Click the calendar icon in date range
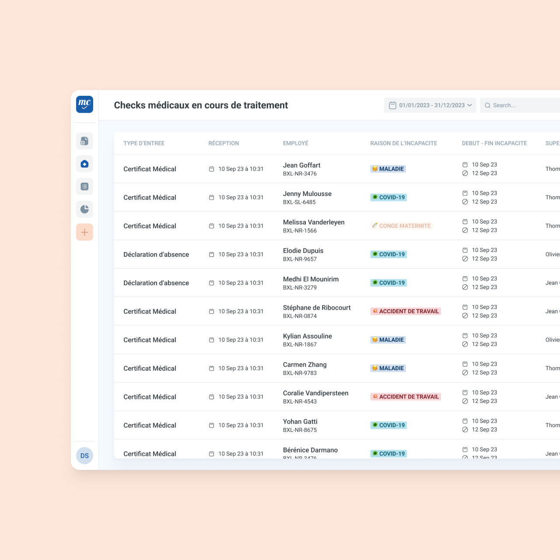Screen dimensions: 560x560 coord(392,105)
